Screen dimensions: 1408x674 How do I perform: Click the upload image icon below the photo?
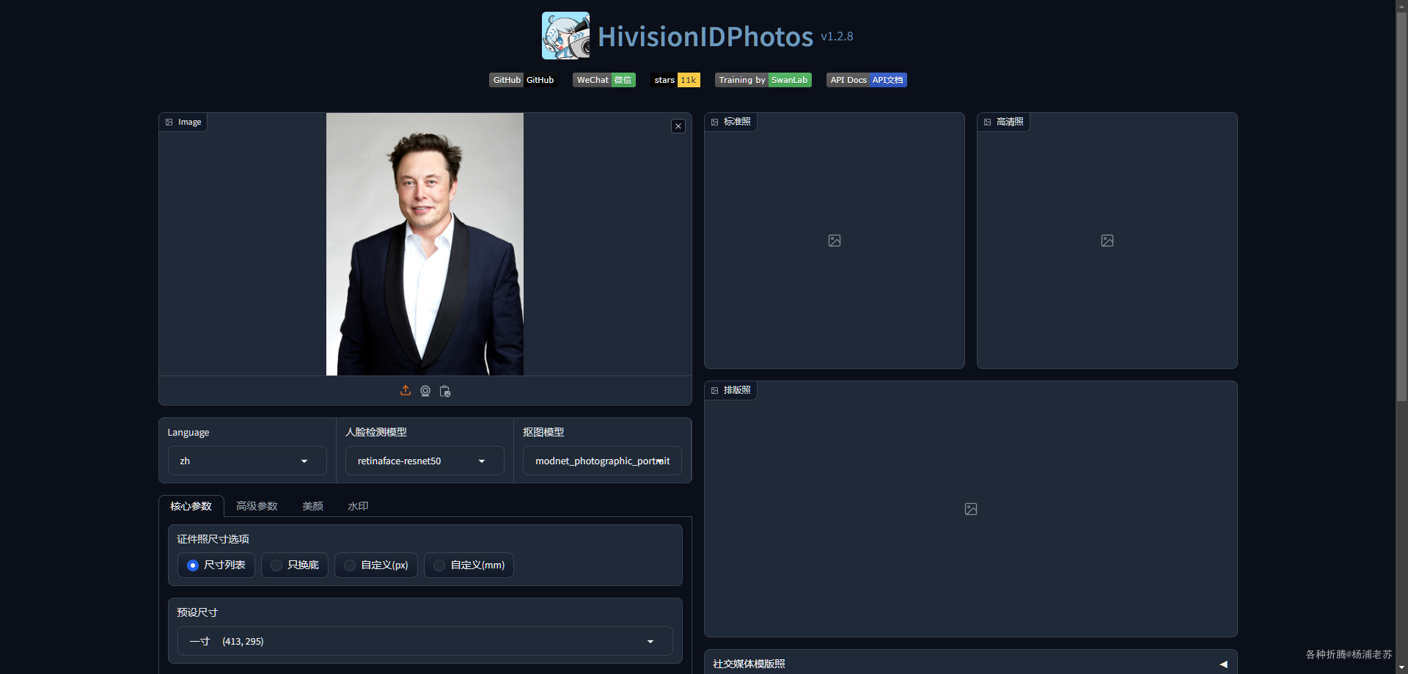pyautogui.click(x=406, y=391)
